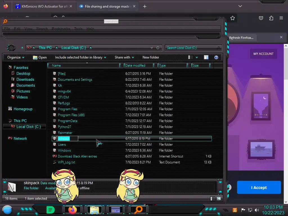
Task: Open the Firefox extensions puzzle icon
Action: click(271, 18)
